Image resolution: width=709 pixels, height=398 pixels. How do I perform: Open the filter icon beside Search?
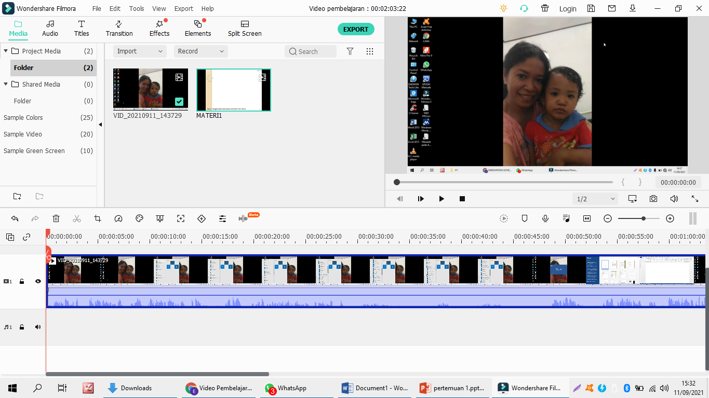[350, 51]
